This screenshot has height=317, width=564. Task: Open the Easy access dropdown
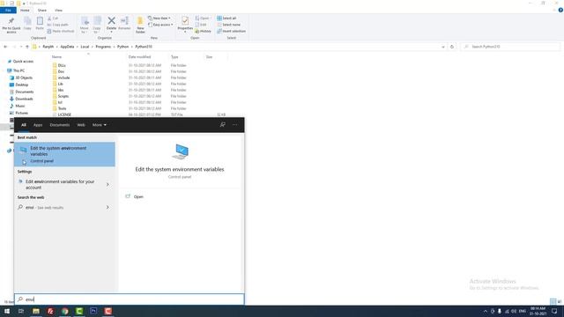160,25
